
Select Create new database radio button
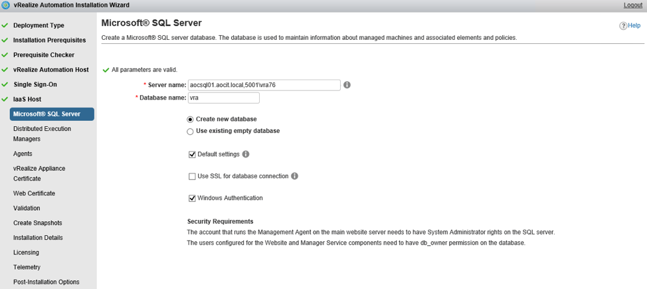click(x=190, y=120)
